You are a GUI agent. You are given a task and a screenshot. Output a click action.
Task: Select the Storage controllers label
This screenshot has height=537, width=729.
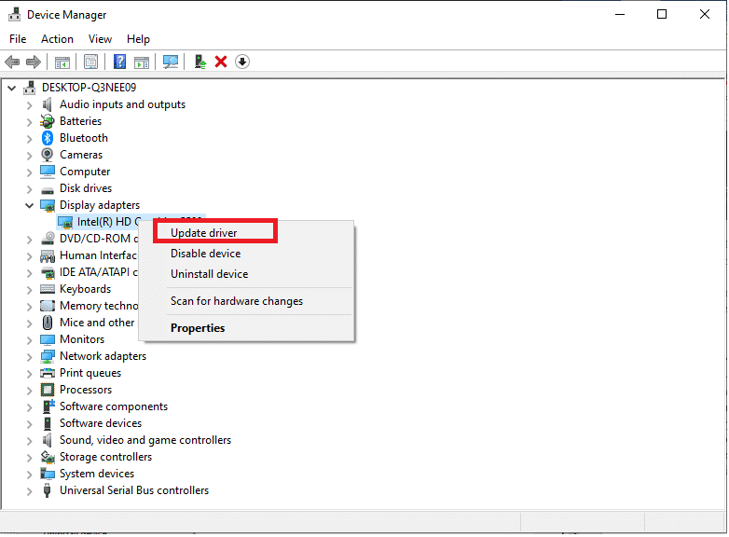coord(105,457)
